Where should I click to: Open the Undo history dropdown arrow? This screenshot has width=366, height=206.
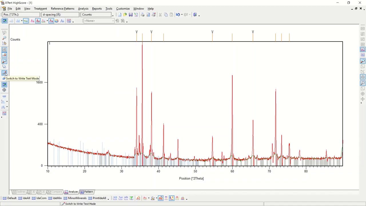pyautogui.click(x=182, y=15)
